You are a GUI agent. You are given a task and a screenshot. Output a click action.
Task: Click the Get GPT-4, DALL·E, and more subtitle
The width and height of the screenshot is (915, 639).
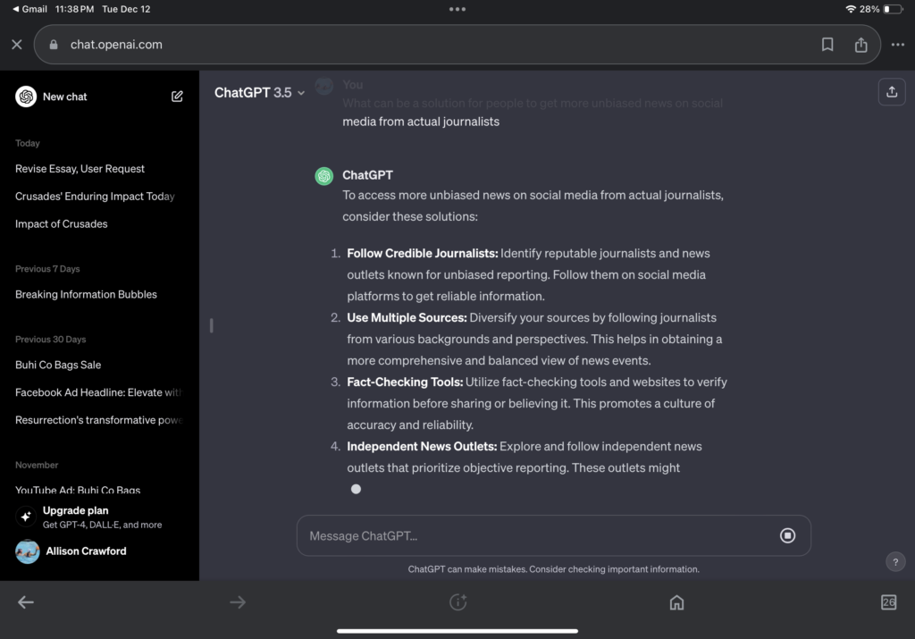coord(102,525)
